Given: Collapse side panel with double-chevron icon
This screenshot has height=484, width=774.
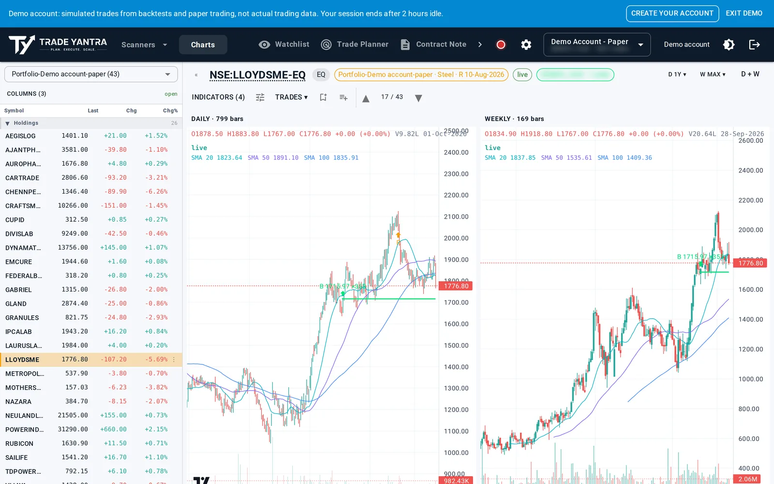Looking at the screenshot, I should [x=196, y=75].
